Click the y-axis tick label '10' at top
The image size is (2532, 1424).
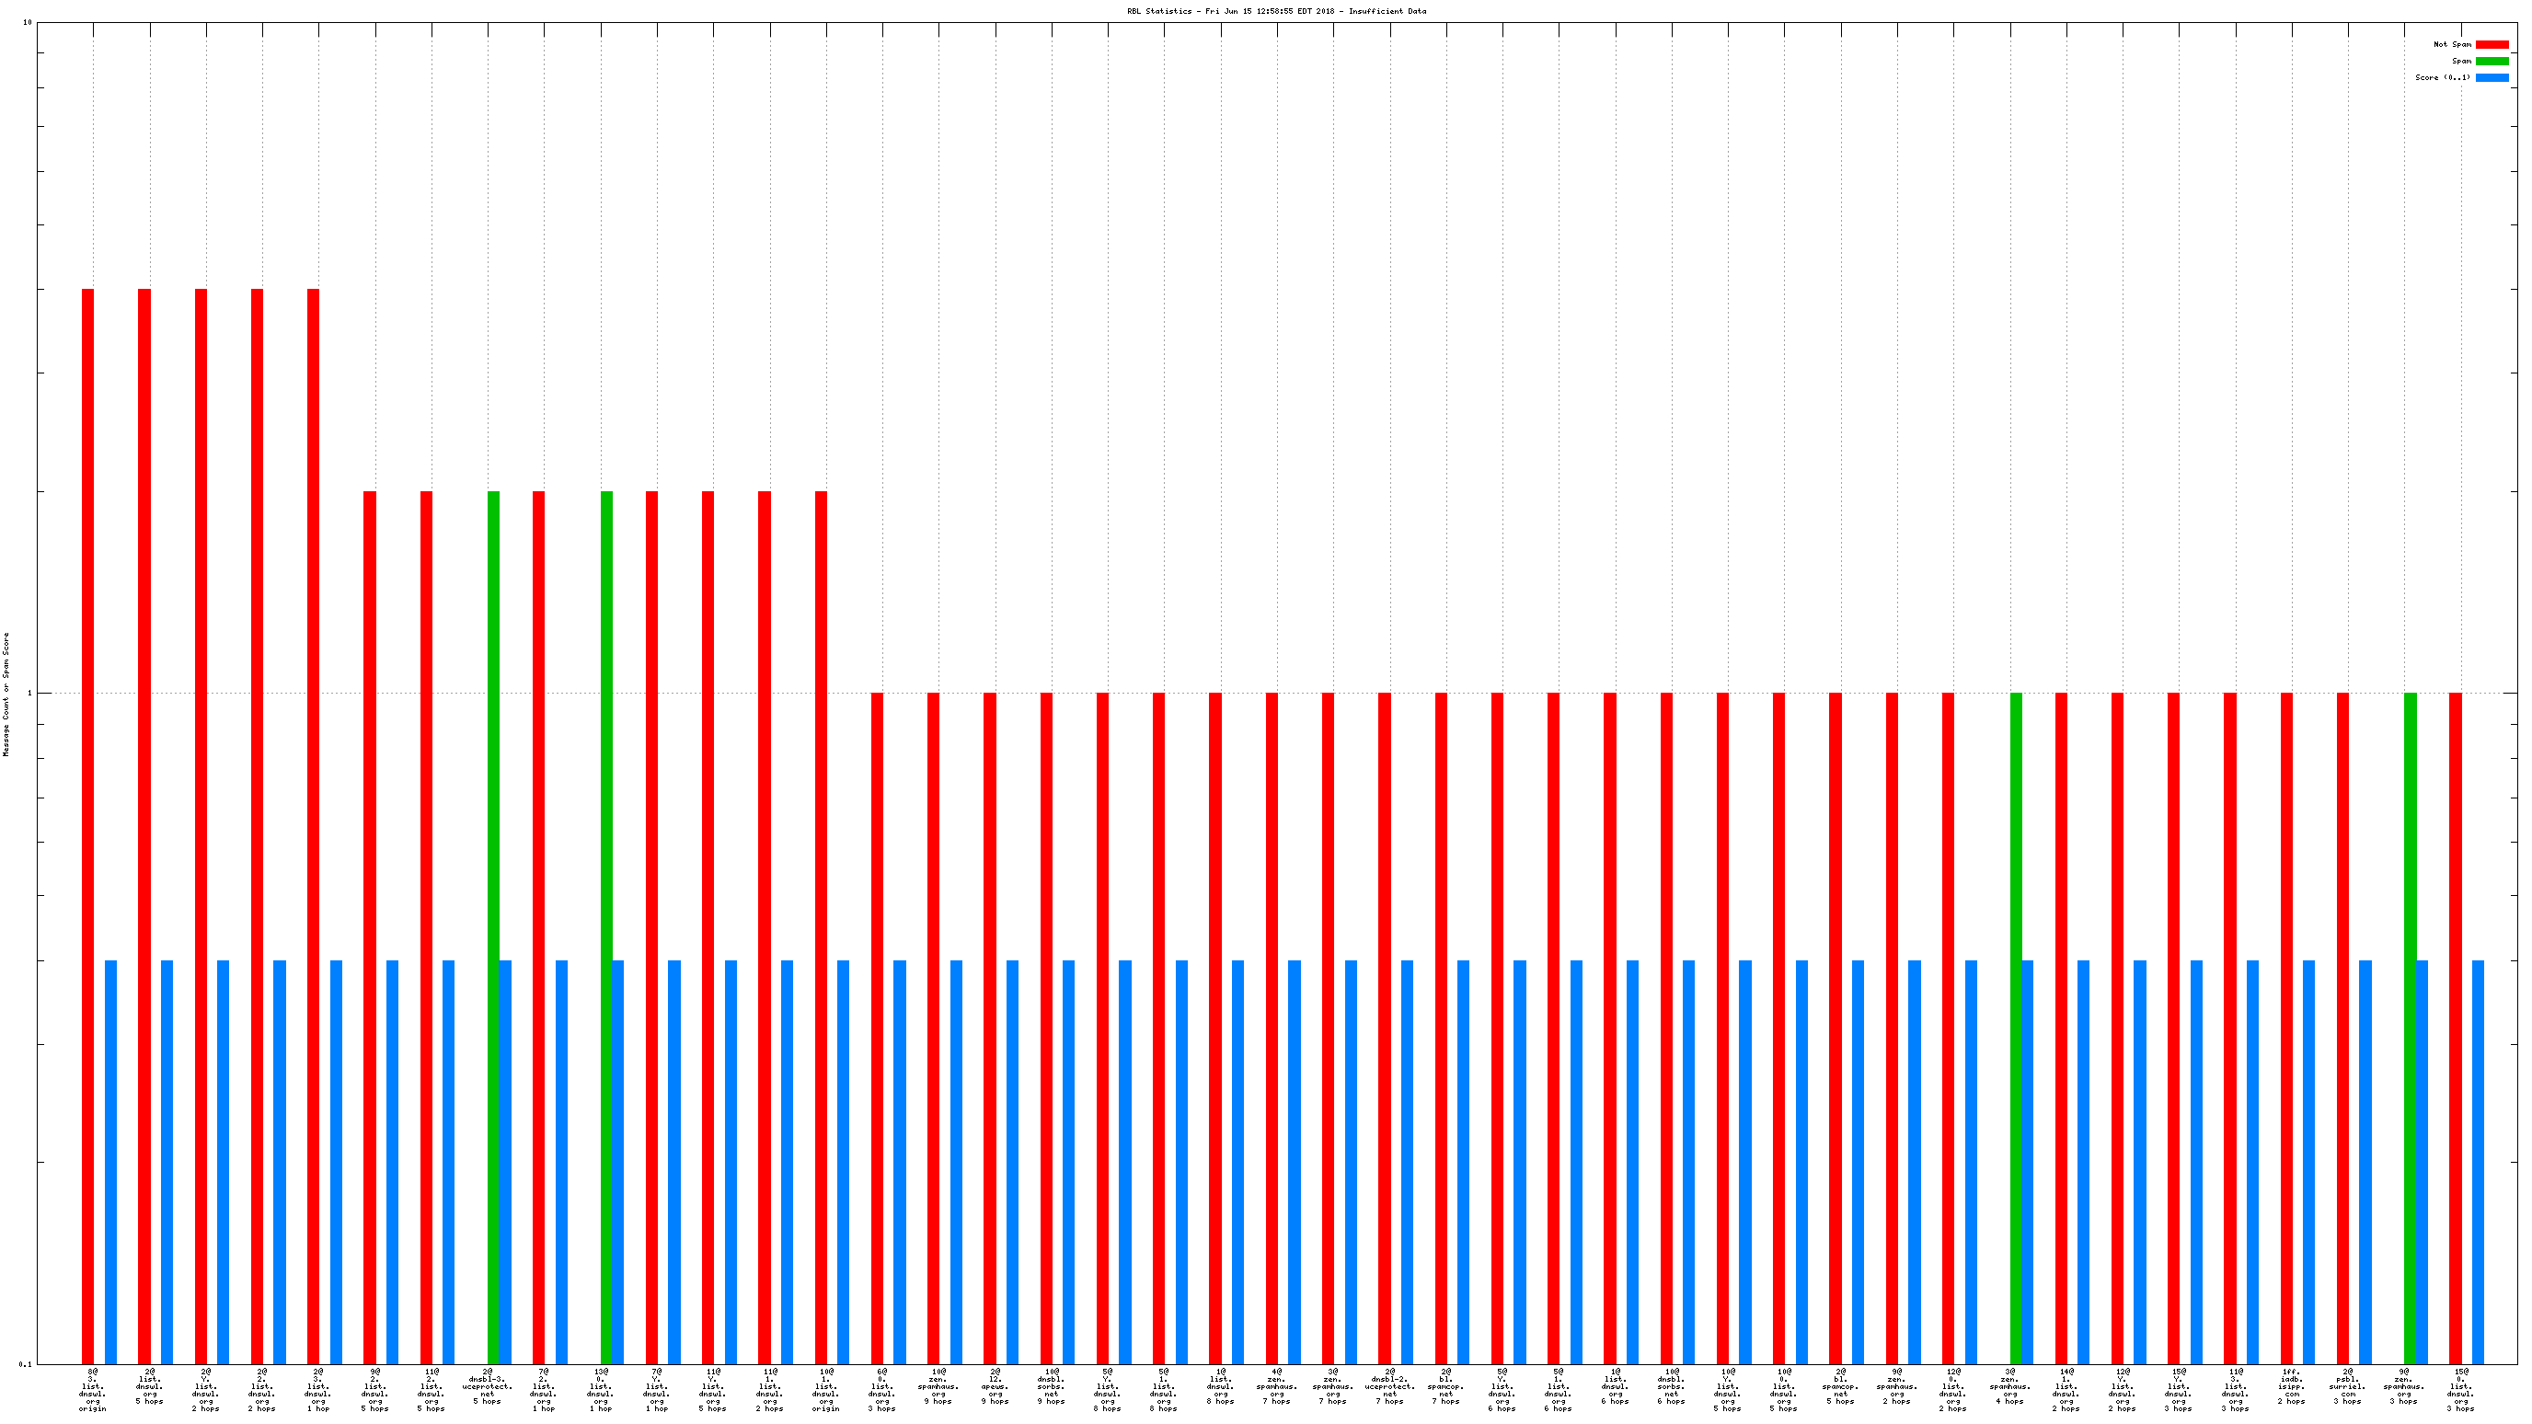point(27,22)
